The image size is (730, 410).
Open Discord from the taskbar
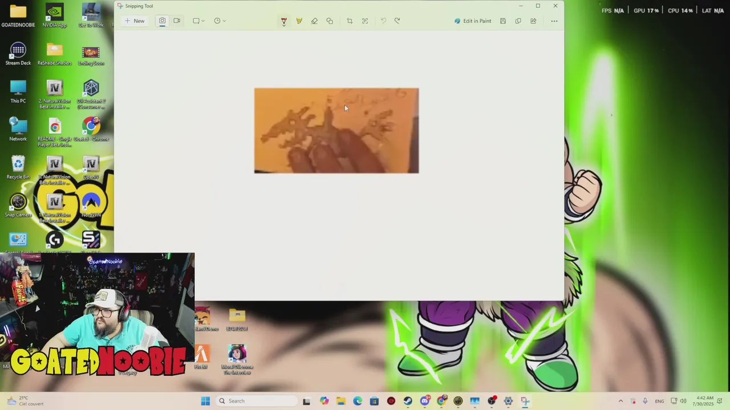(425, 401)
